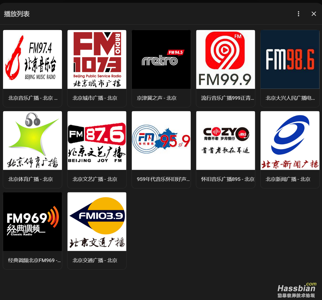The width and height of the screenshot is (322, 300).
Task: Select the FM98.6 station logo
Action: (290, 59)
